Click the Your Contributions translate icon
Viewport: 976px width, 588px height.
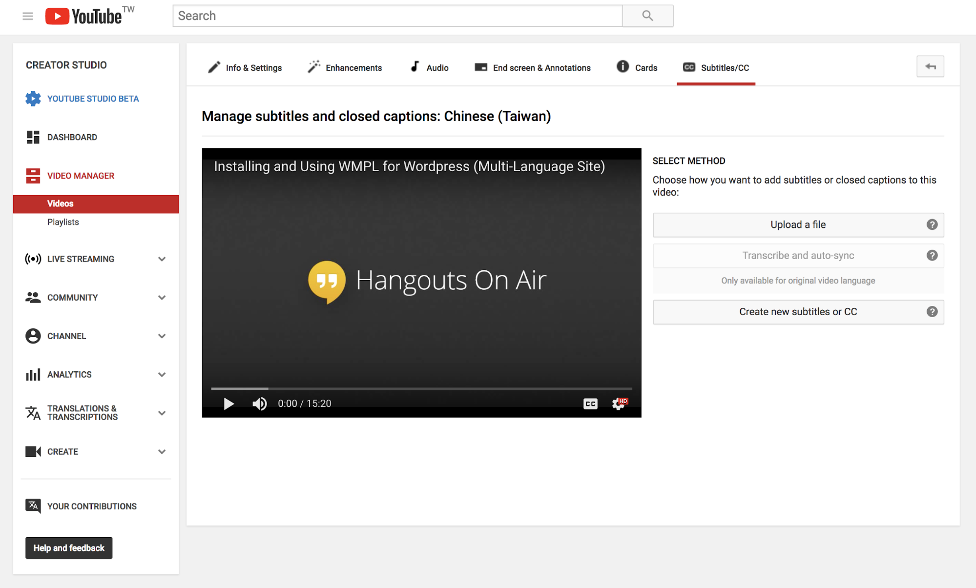pyautogui.click(x=33, y=506)
